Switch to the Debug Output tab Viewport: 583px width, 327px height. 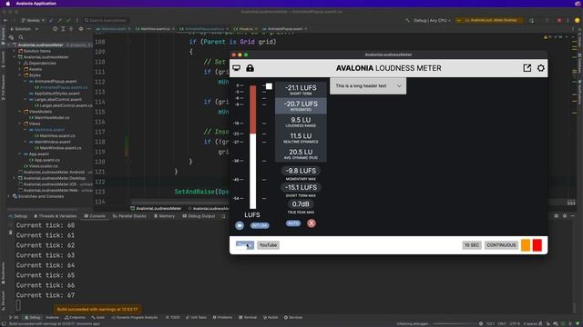point(199,216)
